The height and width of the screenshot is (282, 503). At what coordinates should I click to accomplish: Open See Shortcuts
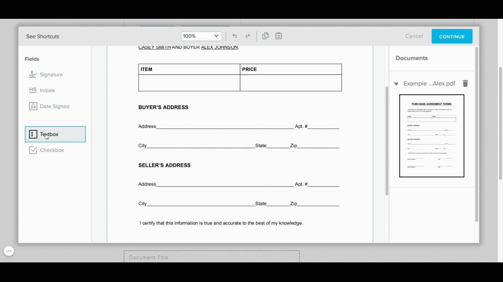[42, 36]
